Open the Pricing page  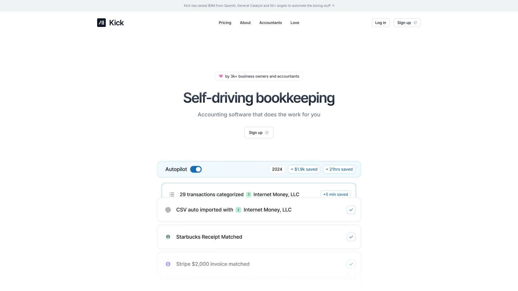pos(225,23)
